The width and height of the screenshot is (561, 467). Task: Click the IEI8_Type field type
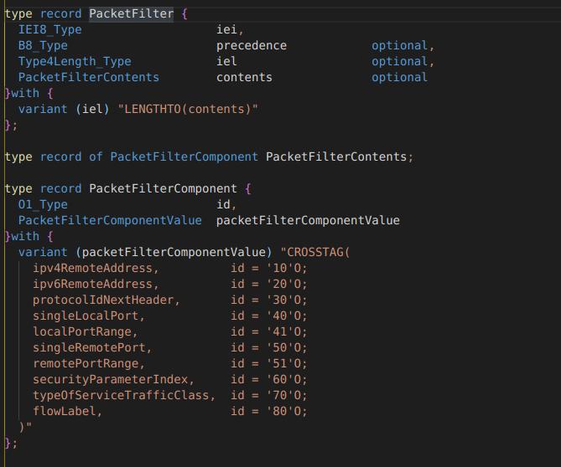[x=49, y=29]
